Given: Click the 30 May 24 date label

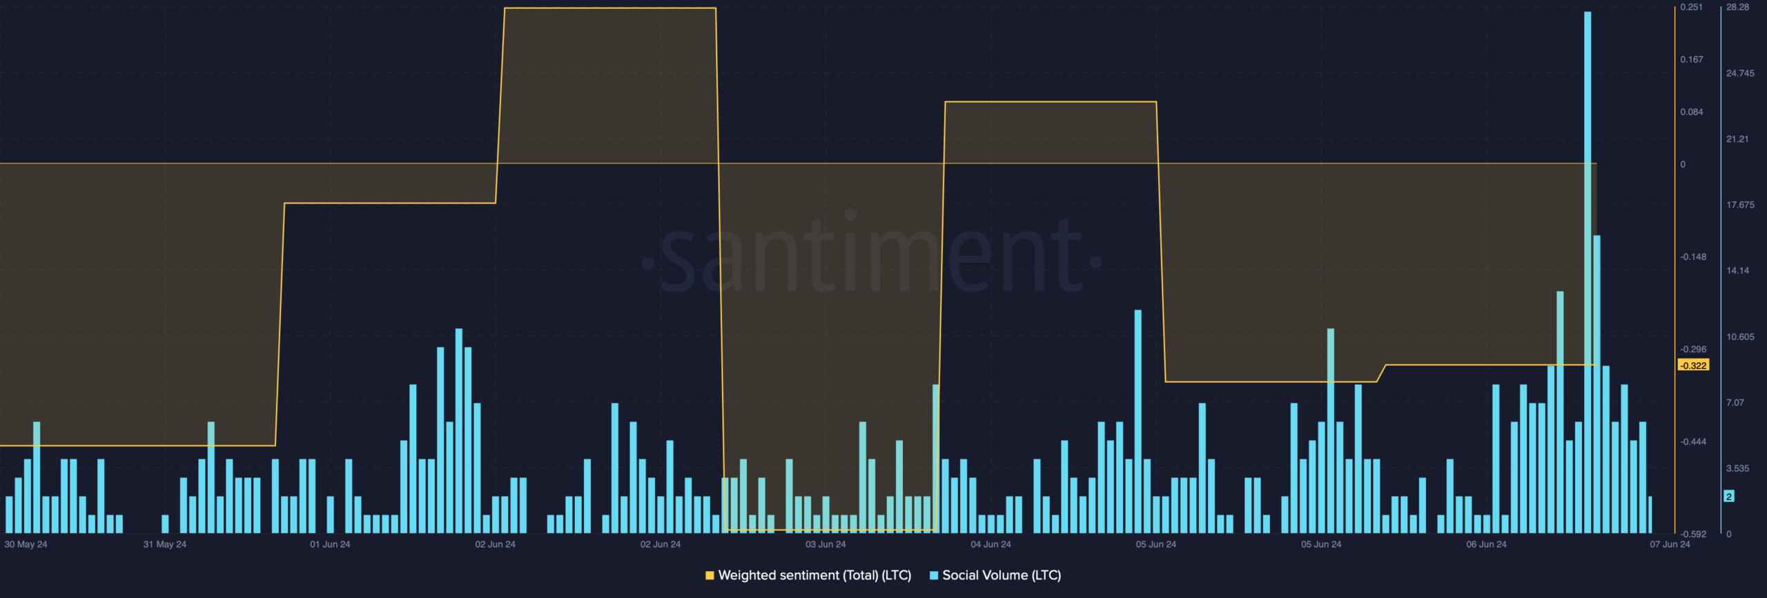Looking at the screenshot, I should point(26,544).
